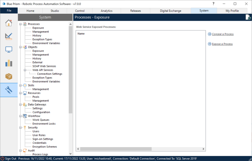
Task: Open the Releases package box sidebar icon
Action: pyautogui.click(x=9, y=77)
